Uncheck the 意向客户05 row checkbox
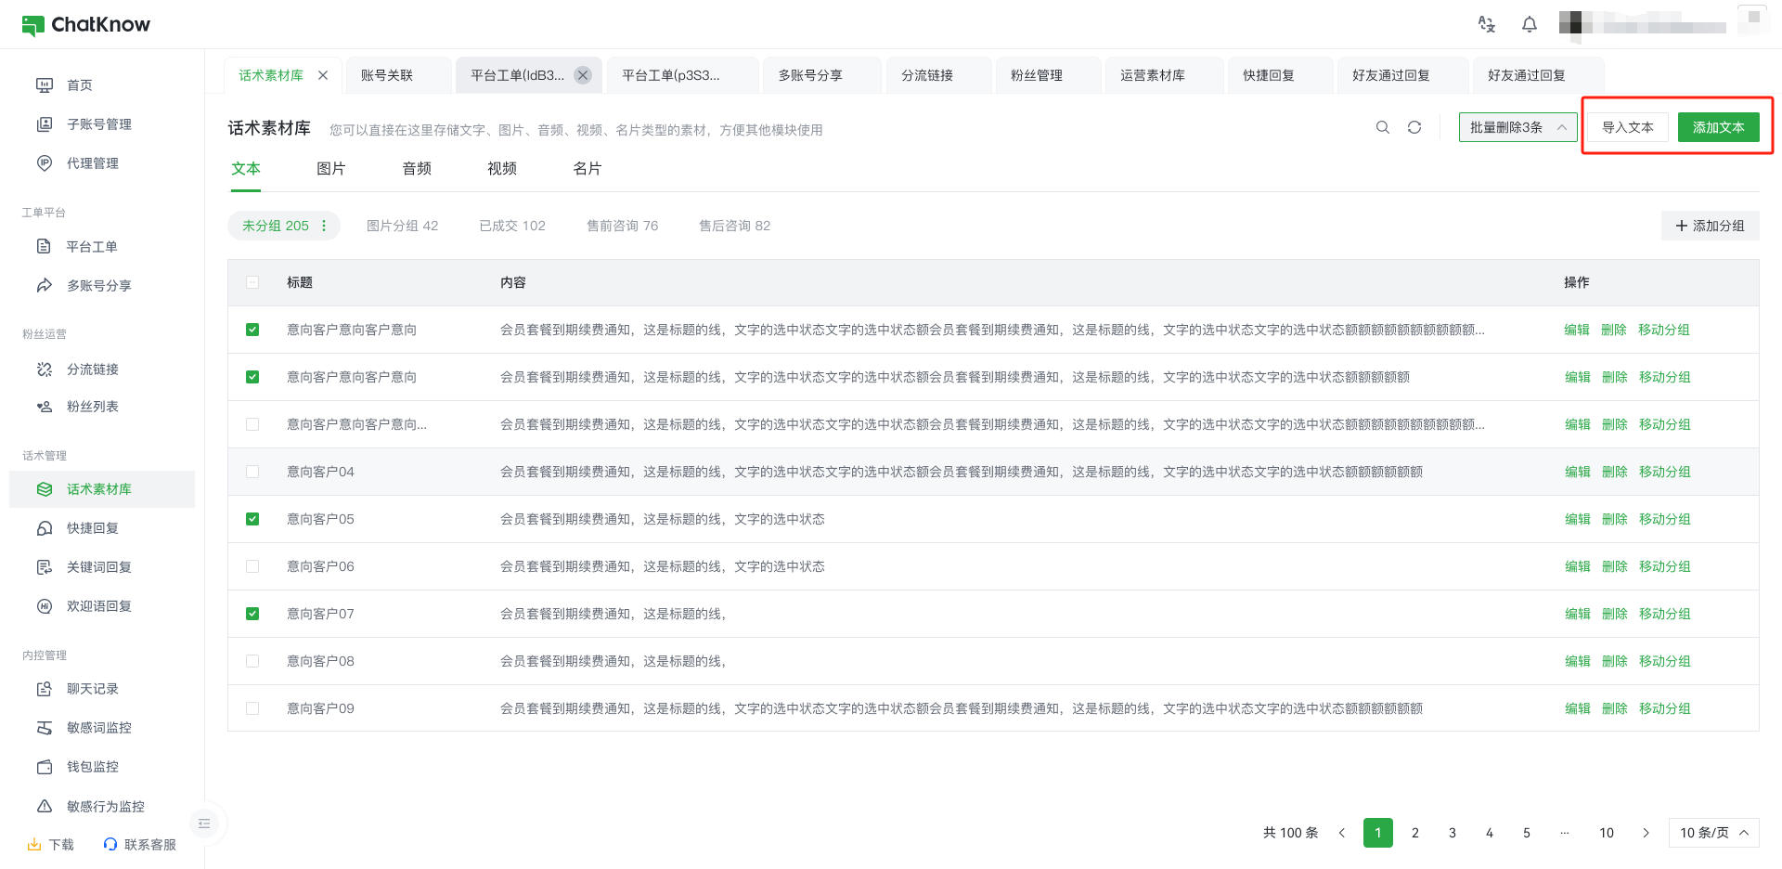Image resolution: width=1782 pixels, height=869 pixels. click(252, 519)
